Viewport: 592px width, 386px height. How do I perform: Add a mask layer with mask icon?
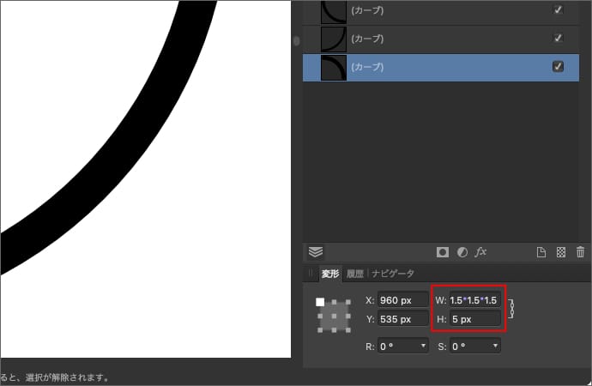click(443, 252)
